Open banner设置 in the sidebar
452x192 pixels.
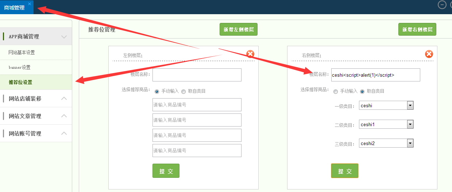tap(20, 67)
